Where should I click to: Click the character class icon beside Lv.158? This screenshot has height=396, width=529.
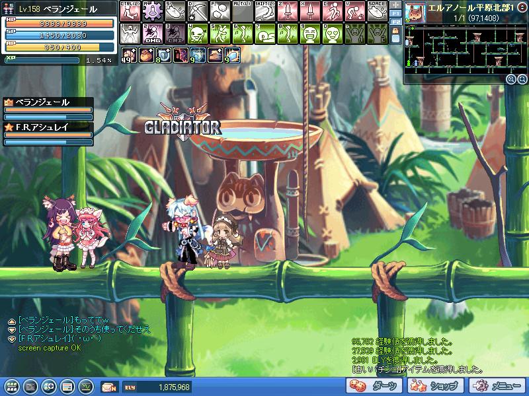coord(8,9)
